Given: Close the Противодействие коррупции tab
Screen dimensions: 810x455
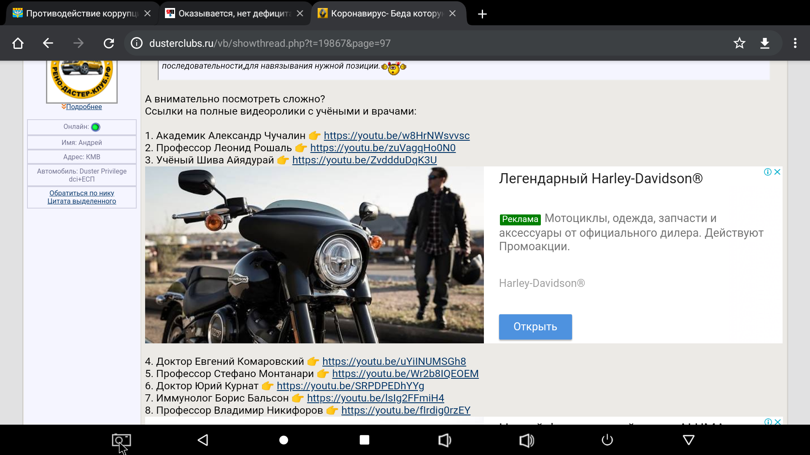Looking at the screenshot, I should (147, 13).
